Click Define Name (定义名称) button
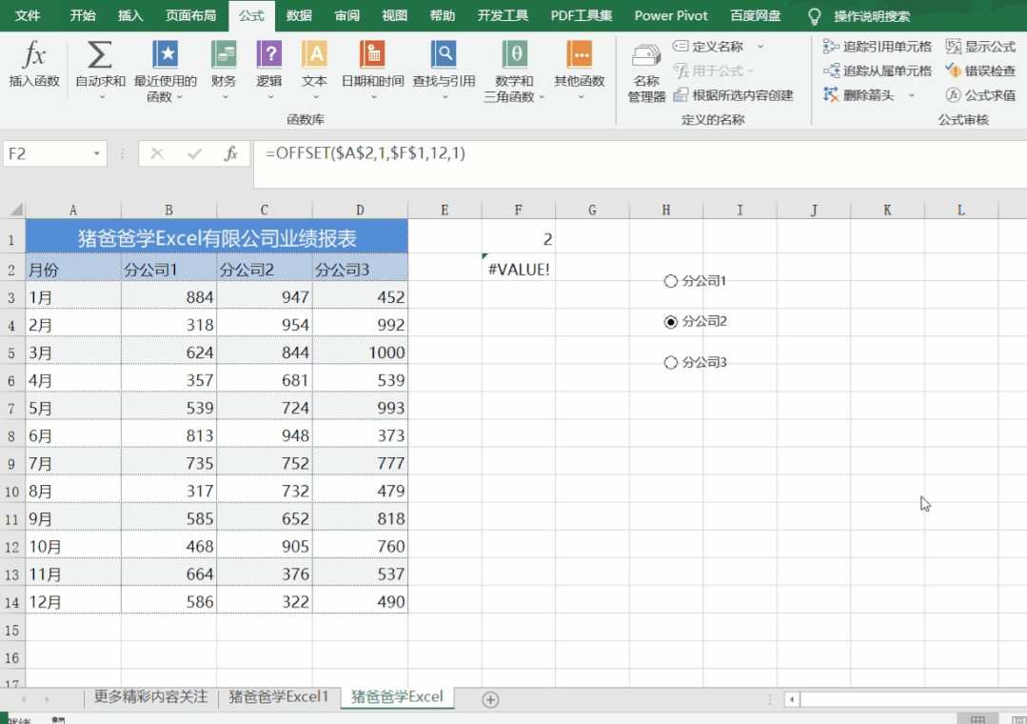 (x=709, y=47)
